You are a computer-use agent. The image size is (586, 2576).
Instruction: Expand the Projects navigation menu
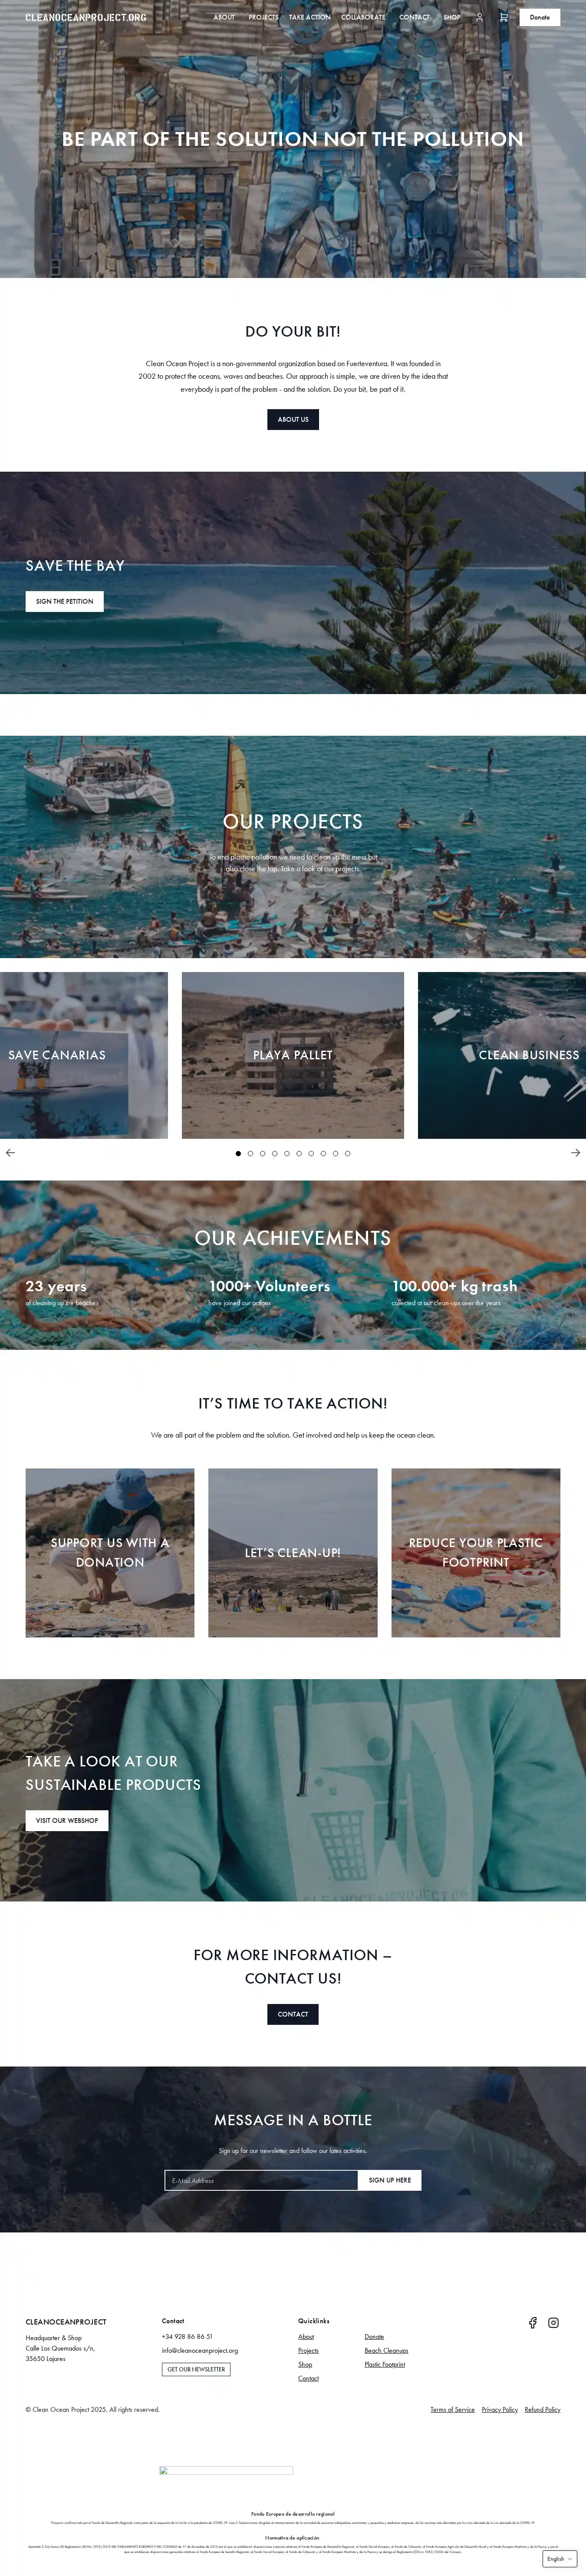[264, 17]
